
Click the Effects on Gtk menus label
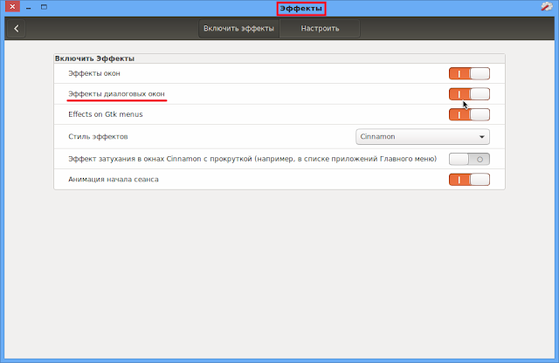click(106, 114)
